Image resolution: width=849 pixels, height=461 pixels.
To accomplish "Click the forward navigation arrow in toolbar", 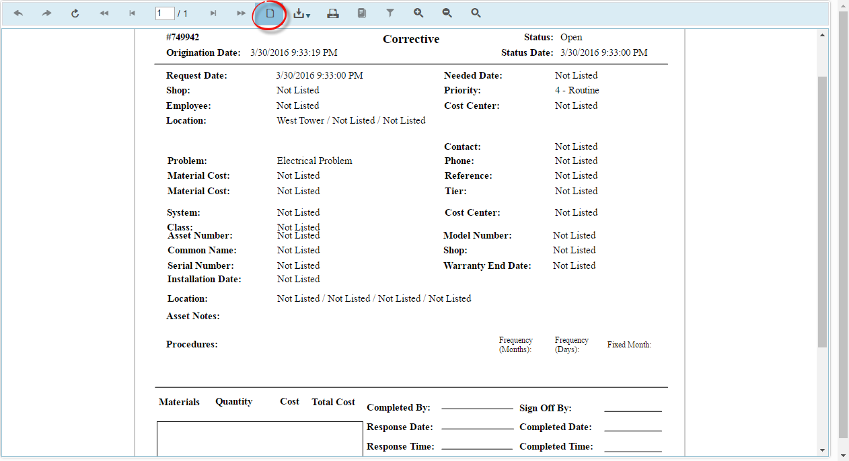I will tap(46, 13).
